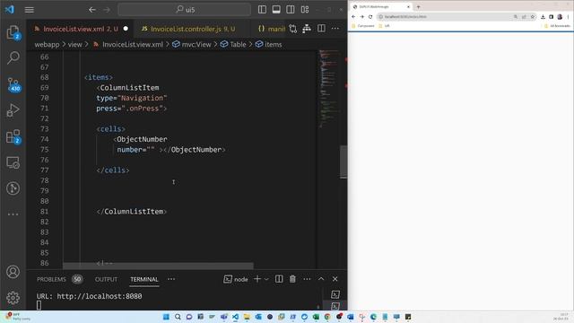
Task: Switch to the TERMINAL panel tab
Action: pyautogui.click(x=144, y=279)
